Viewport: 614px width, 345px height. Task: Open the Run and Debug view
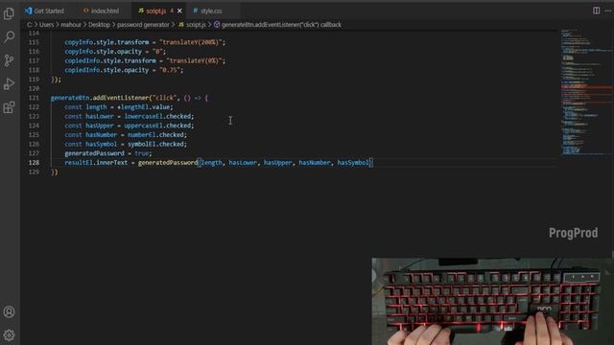[9, 83]
